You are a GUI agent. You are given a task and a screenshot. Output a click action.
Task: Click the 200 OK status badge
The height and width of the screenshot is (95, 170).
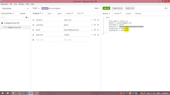tap(106, 8)
